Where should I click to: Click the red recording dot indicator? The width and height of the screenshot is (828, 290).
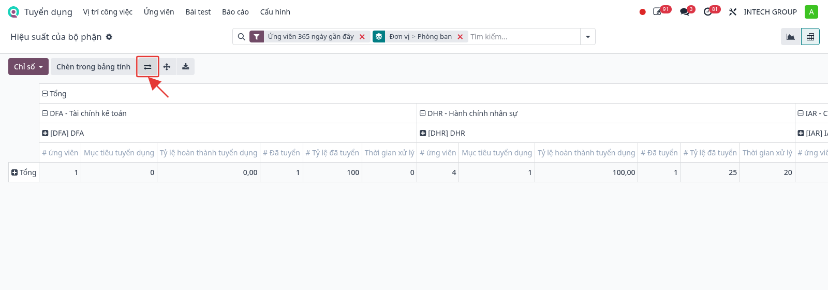coord(642,12)
